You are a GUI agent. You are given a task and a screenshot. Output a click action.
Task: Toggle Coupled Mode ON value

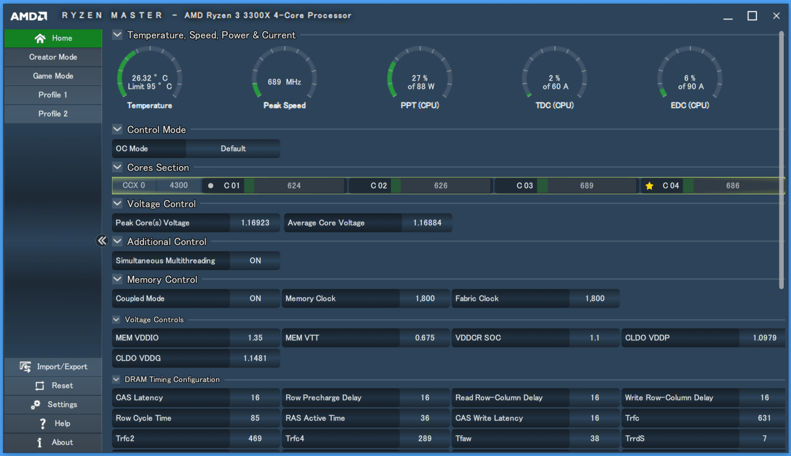pyautogui.click(x=255, y=298)
